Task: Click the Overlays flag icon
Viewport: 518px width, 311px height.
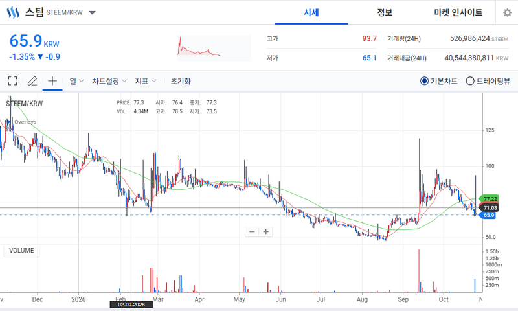Action: pyautogui.click(x=9, y=122)
